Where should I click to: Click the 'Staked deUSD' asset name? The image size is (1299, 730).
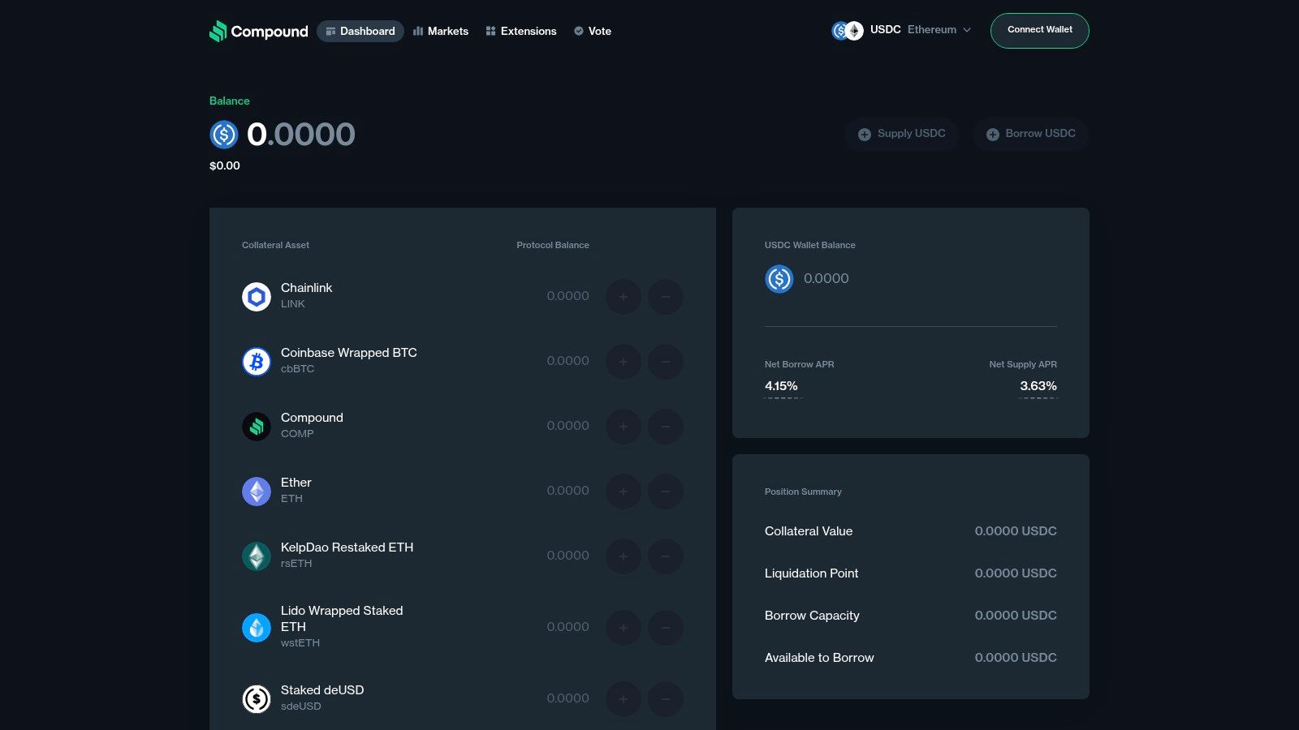click(x=322, y=690)
